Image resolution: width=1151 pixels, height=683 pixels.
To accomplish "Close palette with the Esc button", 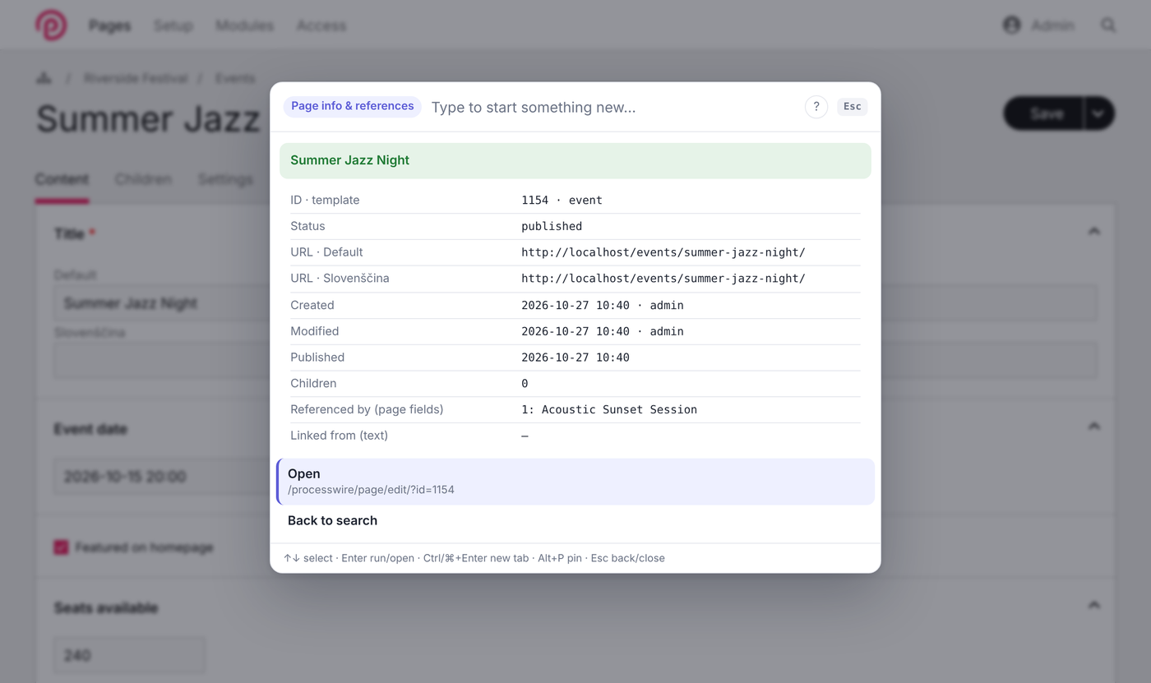I will [853, 107].
